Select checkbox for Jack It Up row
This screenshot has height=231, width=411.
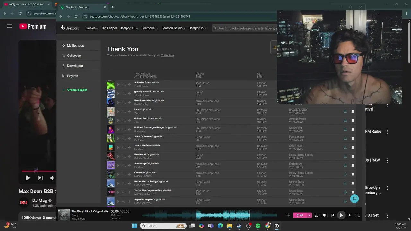point(353,147)
